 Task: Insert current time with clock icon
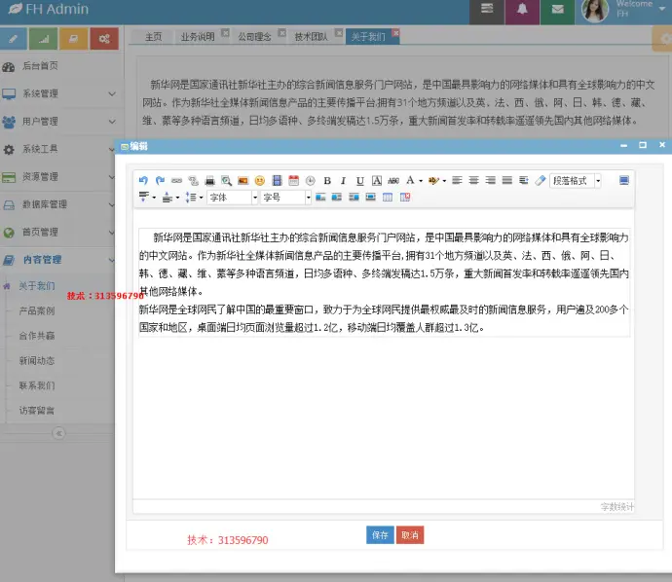coord(311,181)
